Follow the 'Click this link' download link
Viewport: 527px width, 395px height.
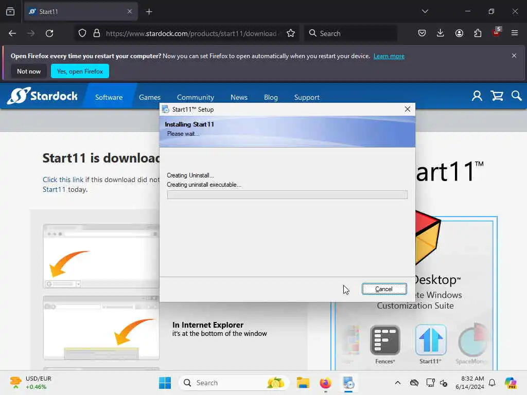point(63,179)
